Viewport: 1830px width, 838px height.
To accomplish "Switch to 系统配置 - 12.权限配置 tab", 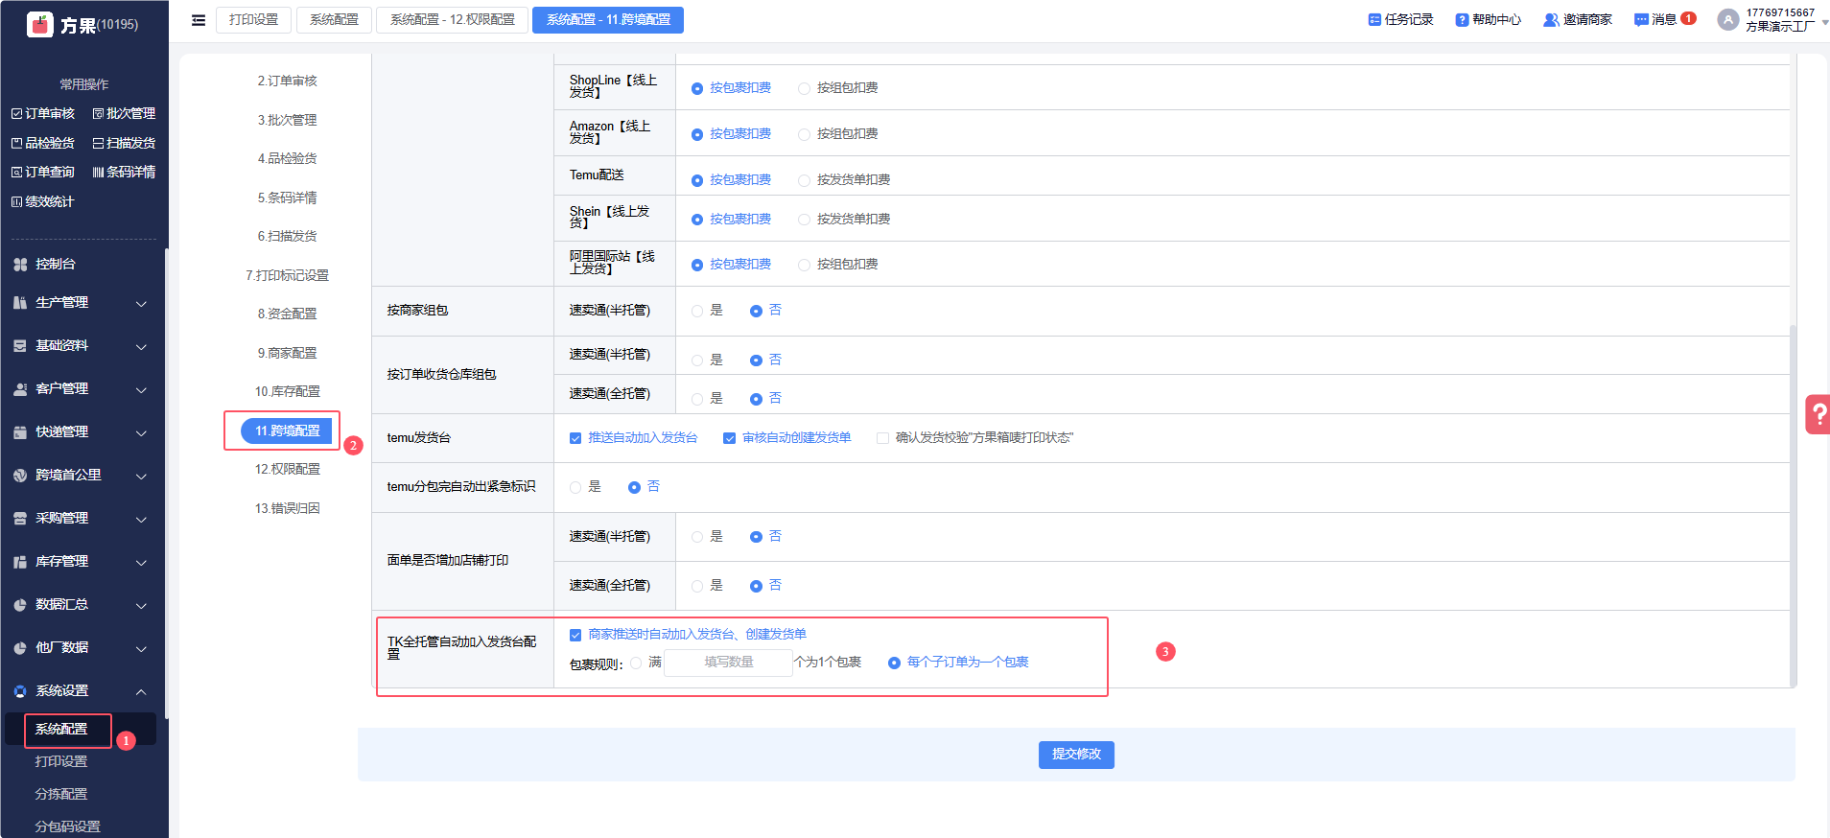I will (452, 20).
